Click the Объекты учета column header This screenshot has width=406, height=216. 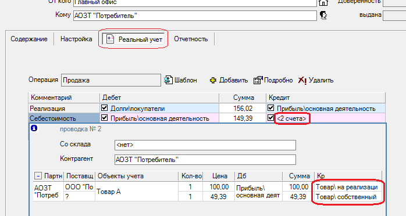(x=137, y=176)
